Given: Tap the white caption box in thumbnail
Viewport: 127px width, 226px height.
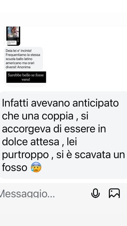Looking at the screenshot, I should point(12,42).
